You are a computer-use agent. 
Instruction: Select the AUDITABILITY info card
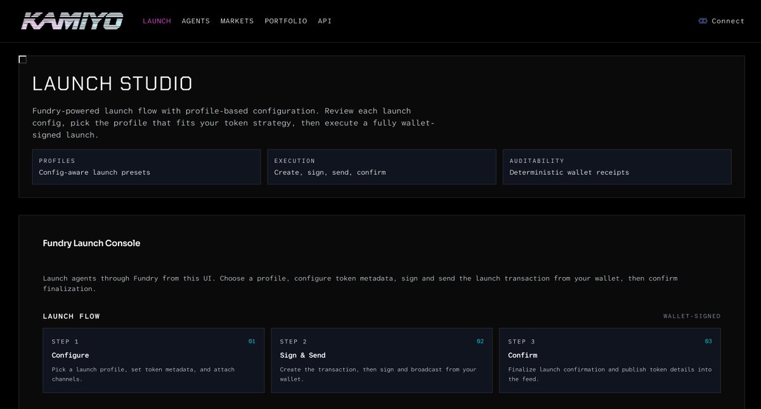click(x=617, y=167)
